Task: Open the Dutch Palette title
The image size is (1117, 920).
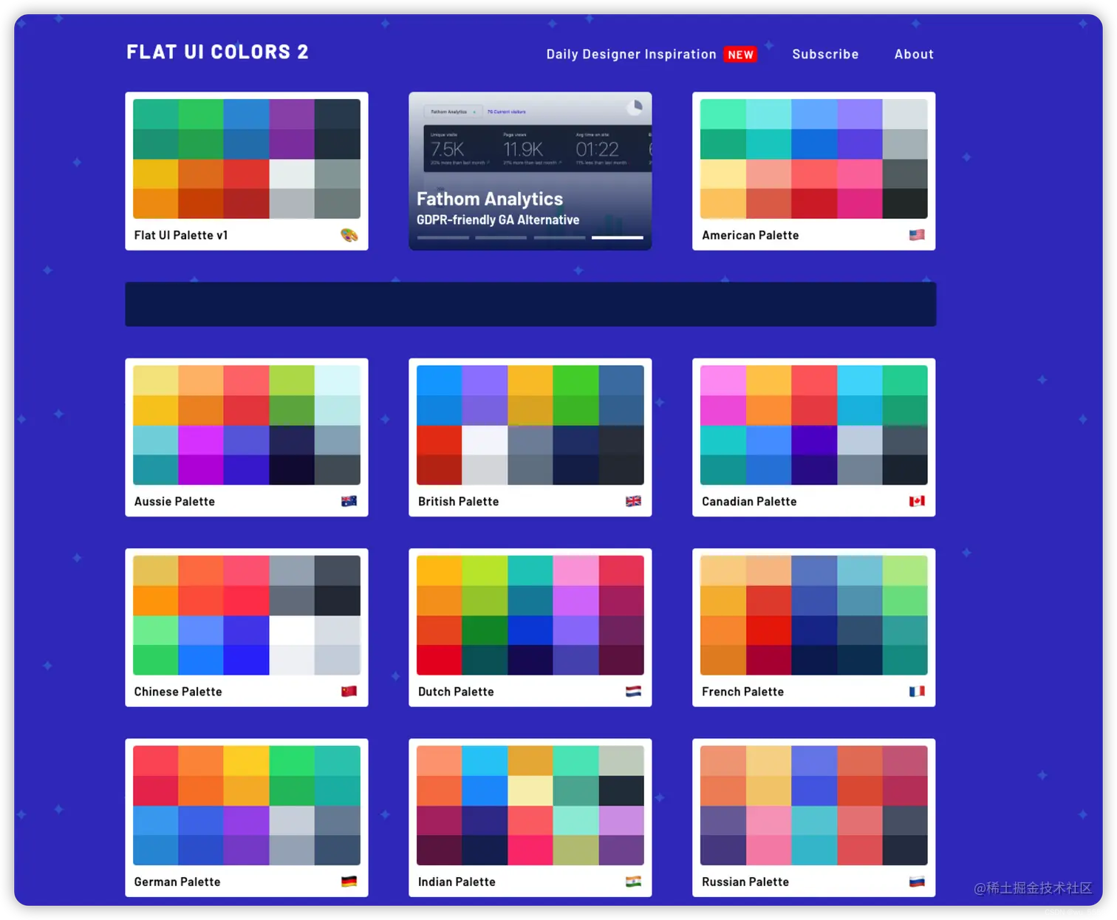Action: click(x=456, y=692)
